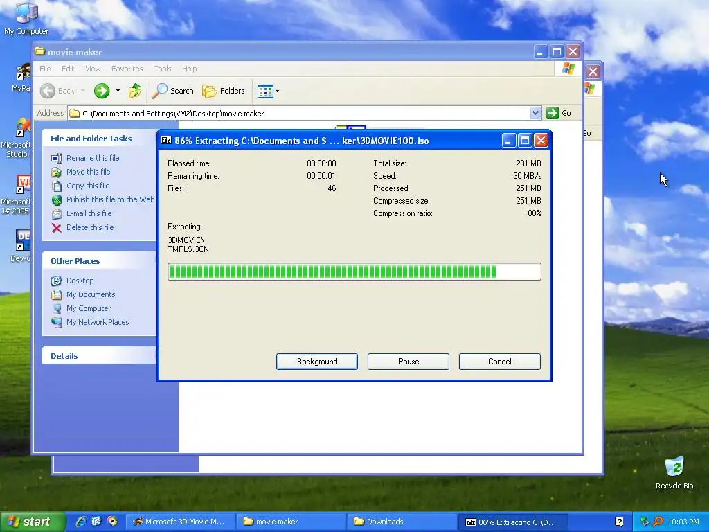This screenshot has width=709, height=532.
Task: Click the green Forward arrow button
Action: coord(102,91)
